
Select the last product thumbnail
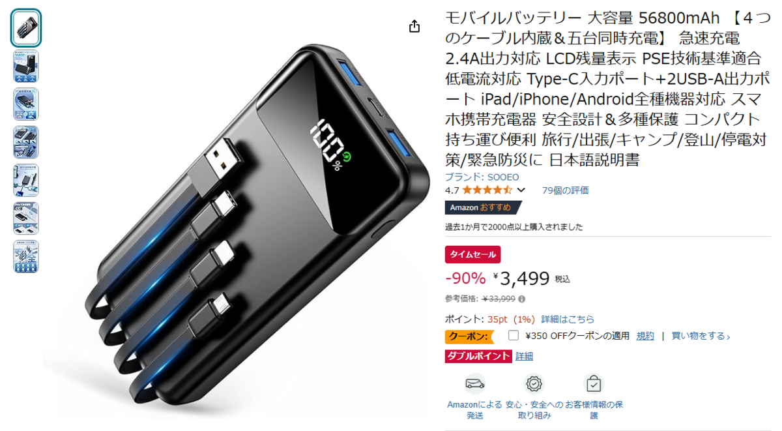(x=26, y=256)
